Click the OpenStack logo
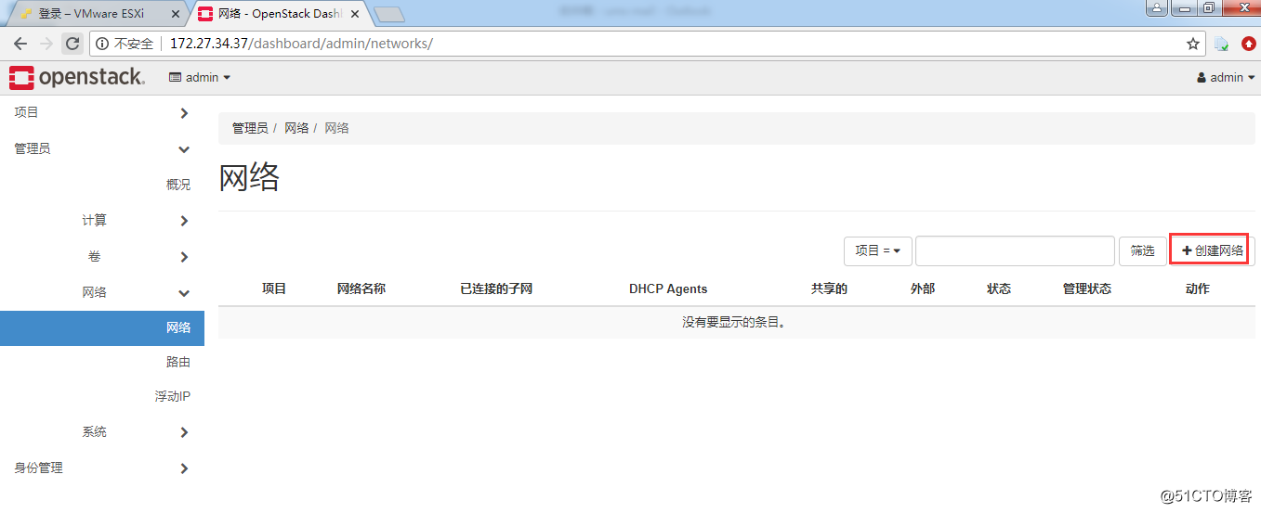Viewport: 1261px width, 513px height. [77, 78]
